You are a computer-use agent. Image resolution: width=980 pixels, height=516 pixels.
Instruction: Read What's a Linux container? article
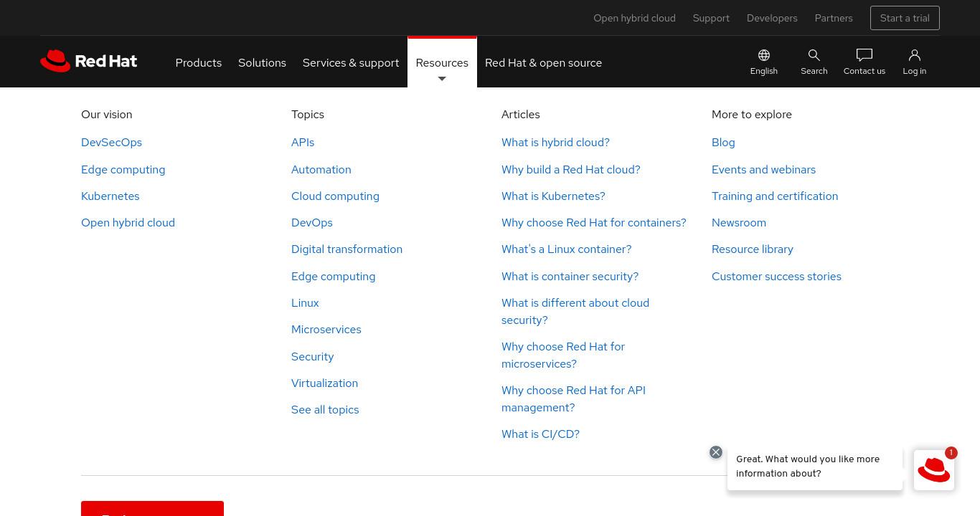(x=566, y=249)
